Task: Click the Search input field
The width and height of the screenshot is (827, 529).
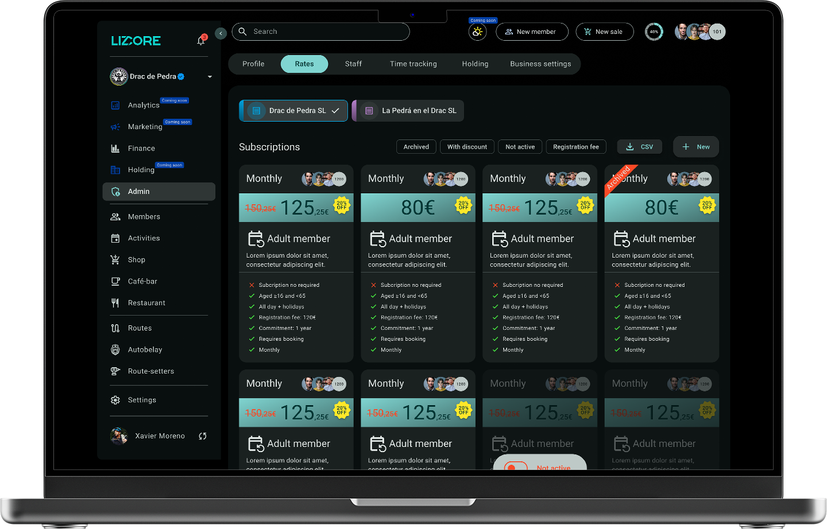Action: pos(320,32)
